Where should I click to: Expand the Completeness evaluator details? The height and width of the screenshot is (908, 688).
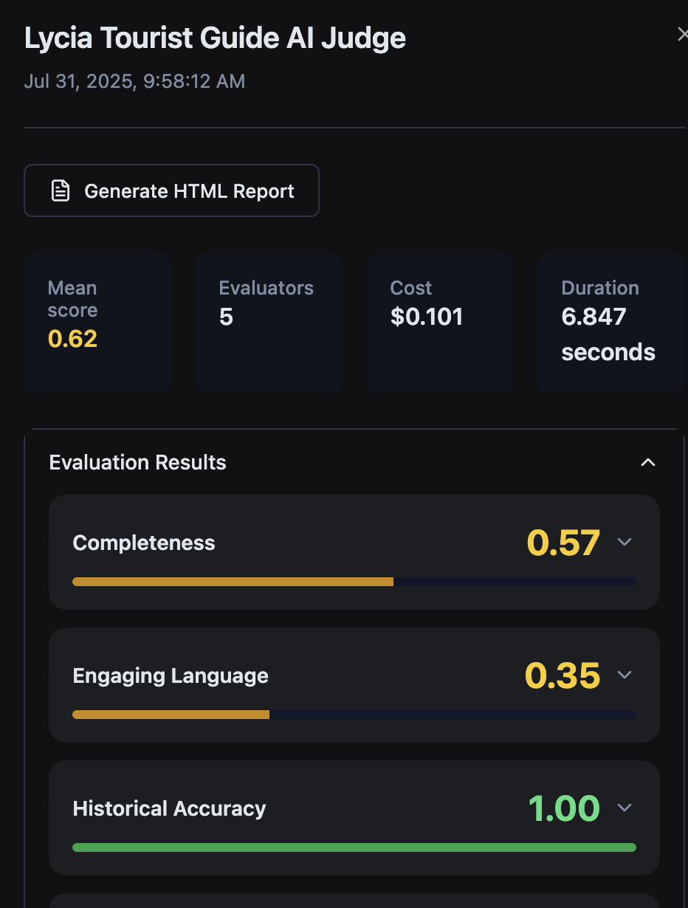click(x=625, y=543)
